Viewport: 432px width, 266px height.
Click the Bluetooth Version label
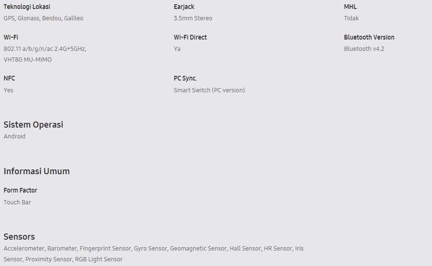click(369, 37)
